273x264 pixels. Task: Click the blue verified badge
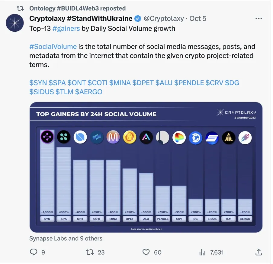tap(138, 19)
